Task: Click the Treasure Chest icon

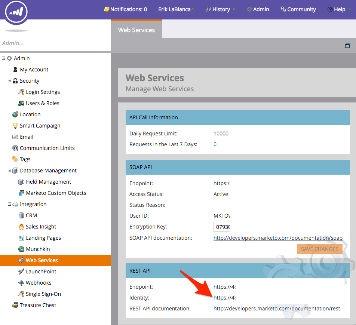Action: [x=15, y=305]
